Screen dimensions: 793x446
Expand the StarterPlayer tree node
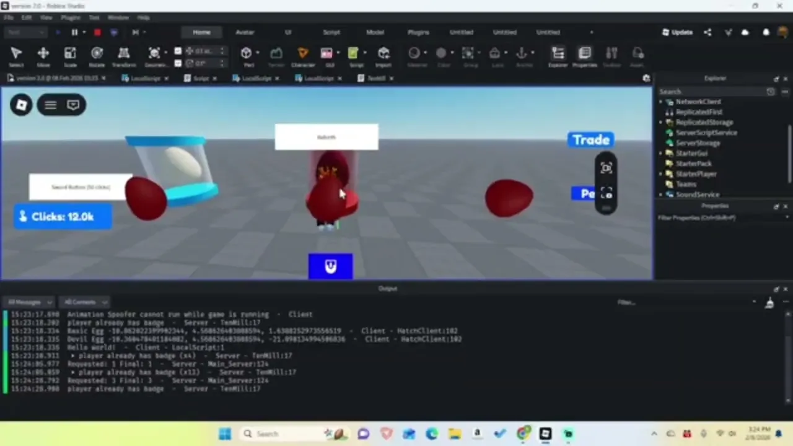(x=660, y=174)
